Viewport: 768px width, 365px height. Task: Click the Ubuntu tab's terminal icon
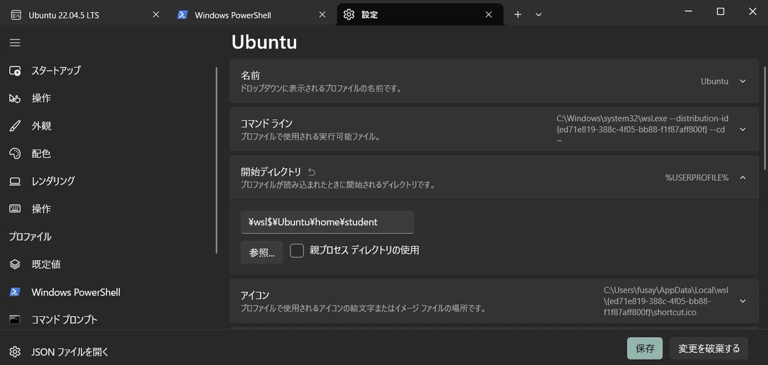click(16, 15)
